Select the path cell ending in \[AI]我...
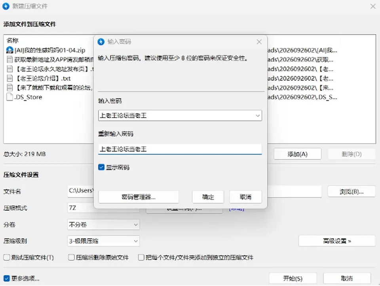Screen dimensions: 380x286 (302, 50)
